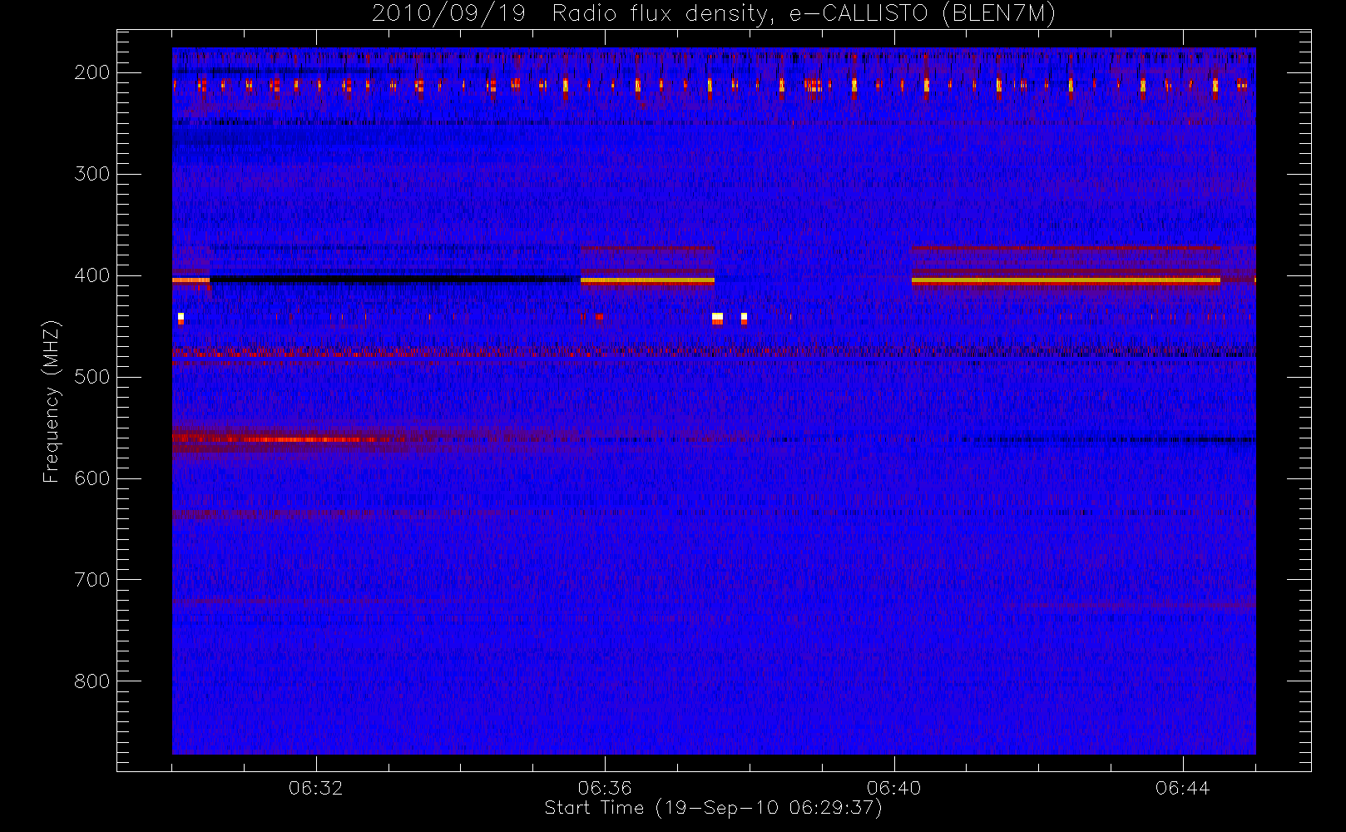Click the long yellow 400 MHz band after 06:40
This screenshot has width=1346, height=832.
pyautogui.click(x=1066, y=281)
